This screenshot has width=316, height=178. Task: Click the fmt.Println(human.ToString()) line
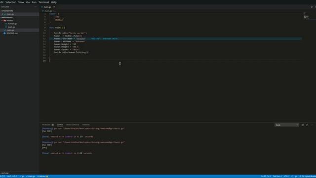pos(72,52)
